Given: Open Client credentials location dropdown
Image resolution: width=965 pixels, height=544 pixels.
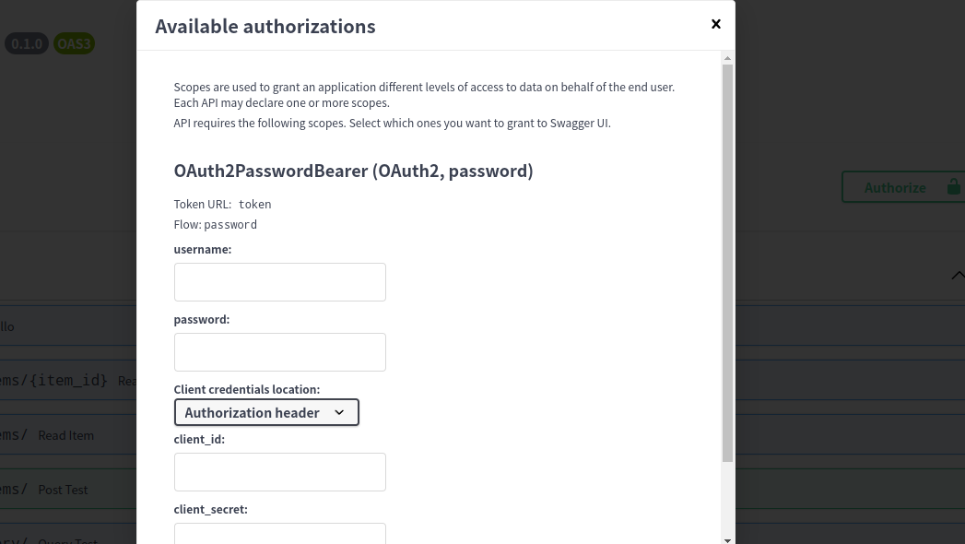Looking at the screenshot, I should (266, 412).
